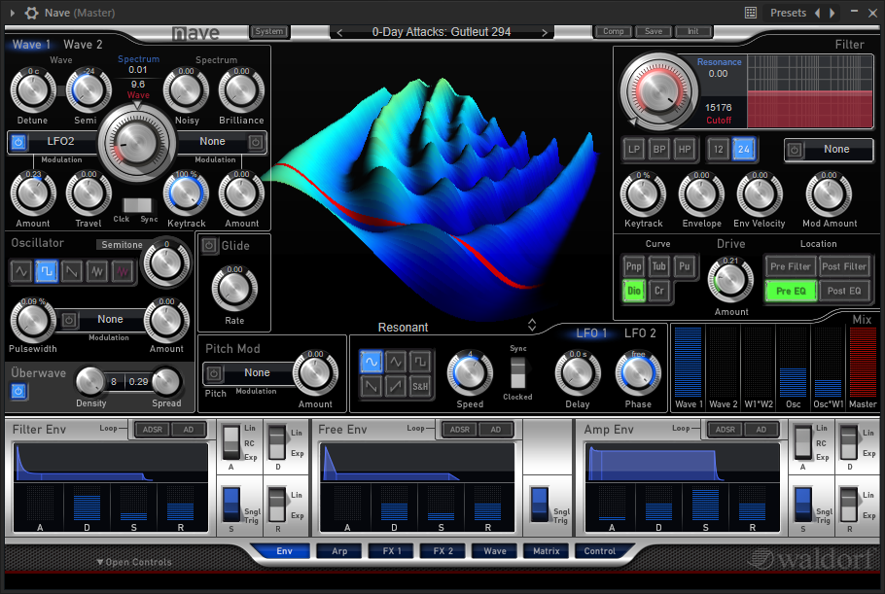Flip the LFO Sync/Clocked switch
This screenshot has height=594, width=885.
click(x=517, y=373)
